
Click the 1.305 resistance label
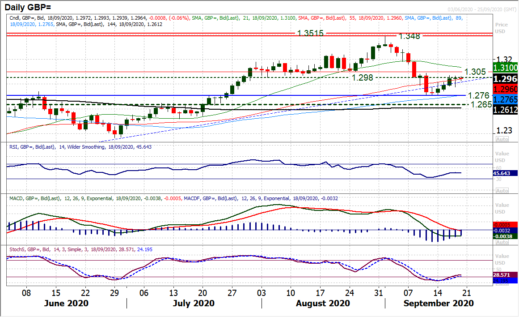click(x=475, y=72)
